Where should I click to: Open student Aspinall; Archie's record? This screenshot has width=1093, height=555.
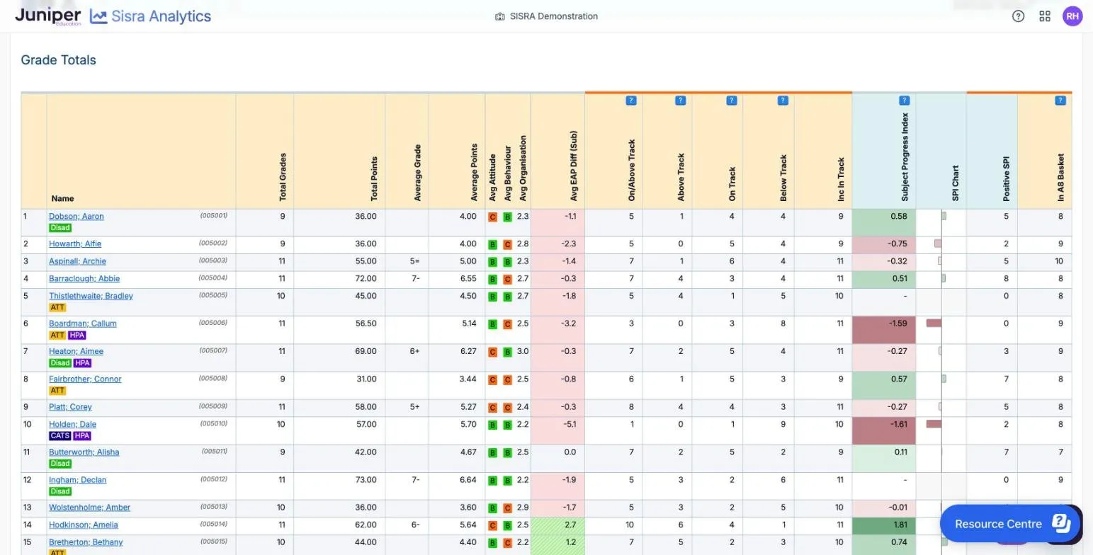pos(77,261)
